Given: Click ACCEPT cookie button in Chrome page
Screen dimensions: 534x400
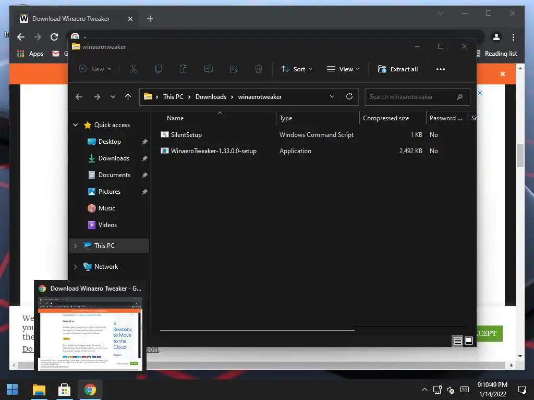Looking at the screenshot, I should click(489, 333).
